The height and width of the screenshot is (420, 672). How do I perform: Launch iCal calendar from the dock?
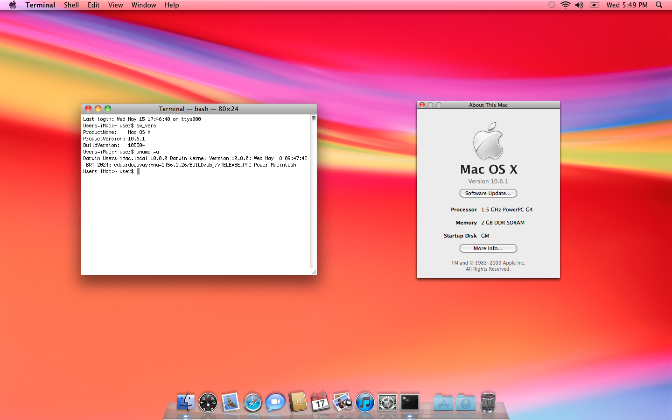point(320,402)
